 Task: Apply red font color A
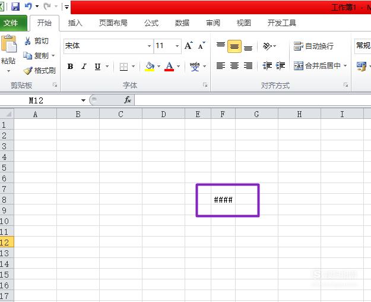pos(169,67)
